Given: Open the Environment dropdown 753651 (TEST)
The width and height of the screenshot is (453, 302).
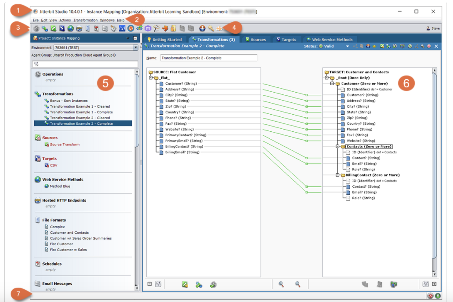Looking at the screenshot, I should coord(96,47).
